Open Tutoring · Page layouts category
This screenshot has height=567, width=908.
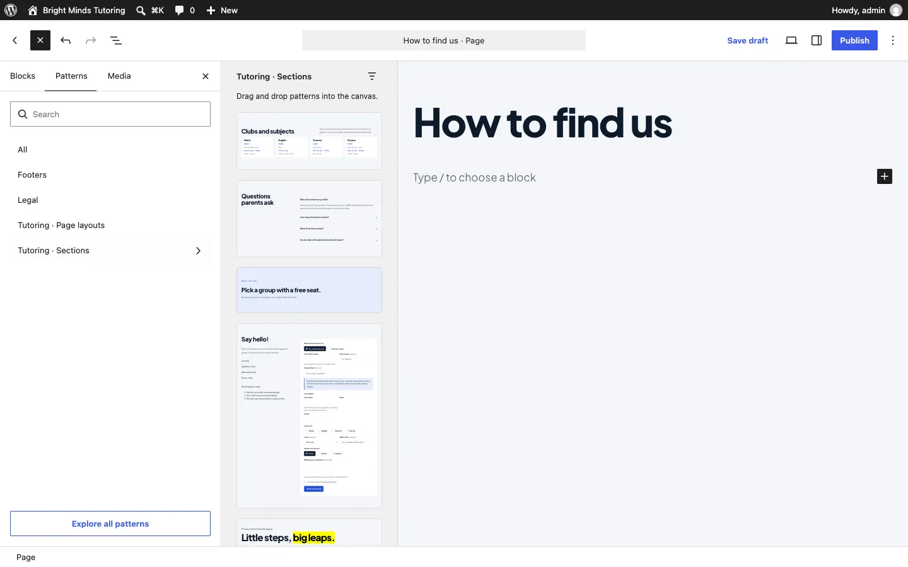(x=110, y=225)
